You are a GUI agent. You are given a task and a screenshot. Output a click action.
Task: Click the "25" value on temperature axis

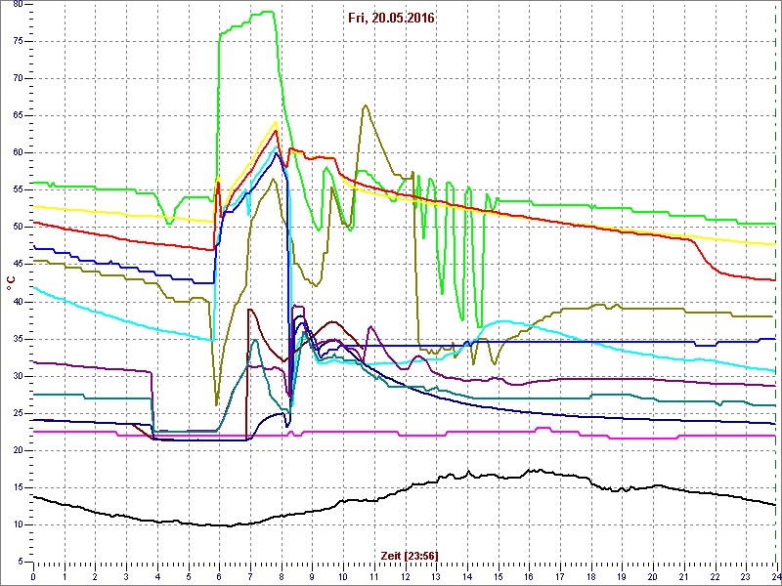click(17, 413)
